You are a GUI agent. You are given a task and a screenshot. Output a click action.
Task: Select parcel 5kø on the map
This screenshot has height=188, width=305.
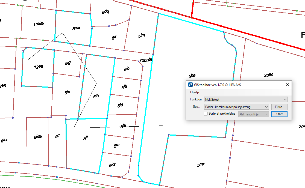192,76
